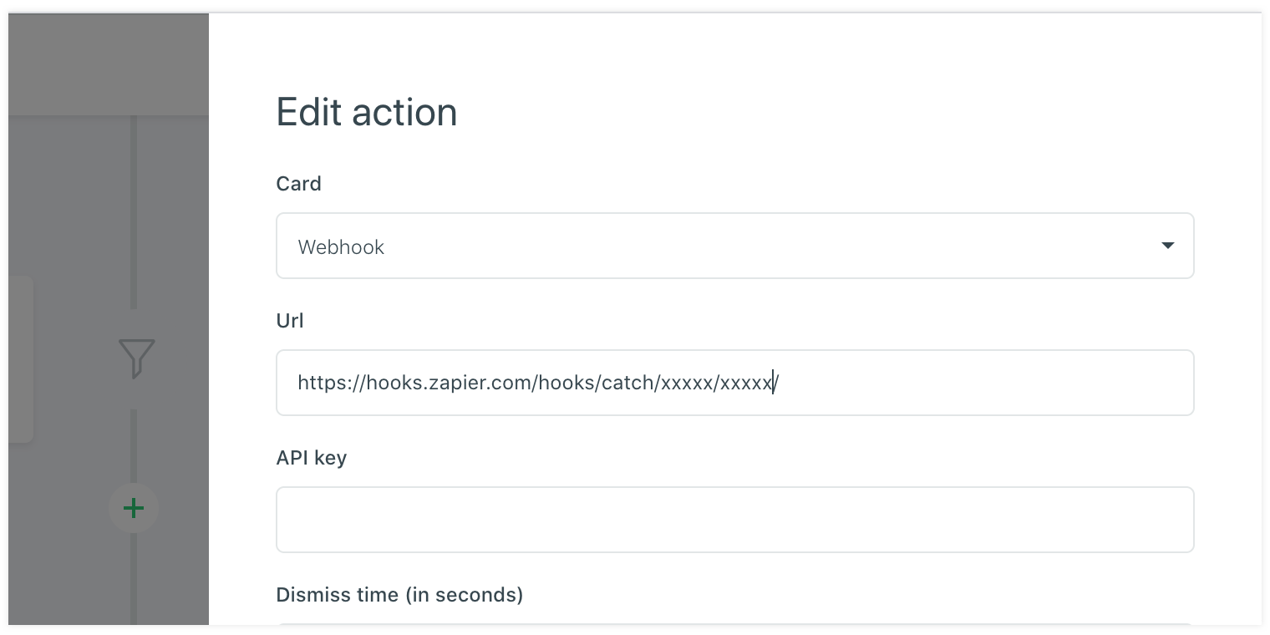Click the "Edit action" panel heading
Viewport: 1270px width, 635px height.
click(x=366, y=112)
